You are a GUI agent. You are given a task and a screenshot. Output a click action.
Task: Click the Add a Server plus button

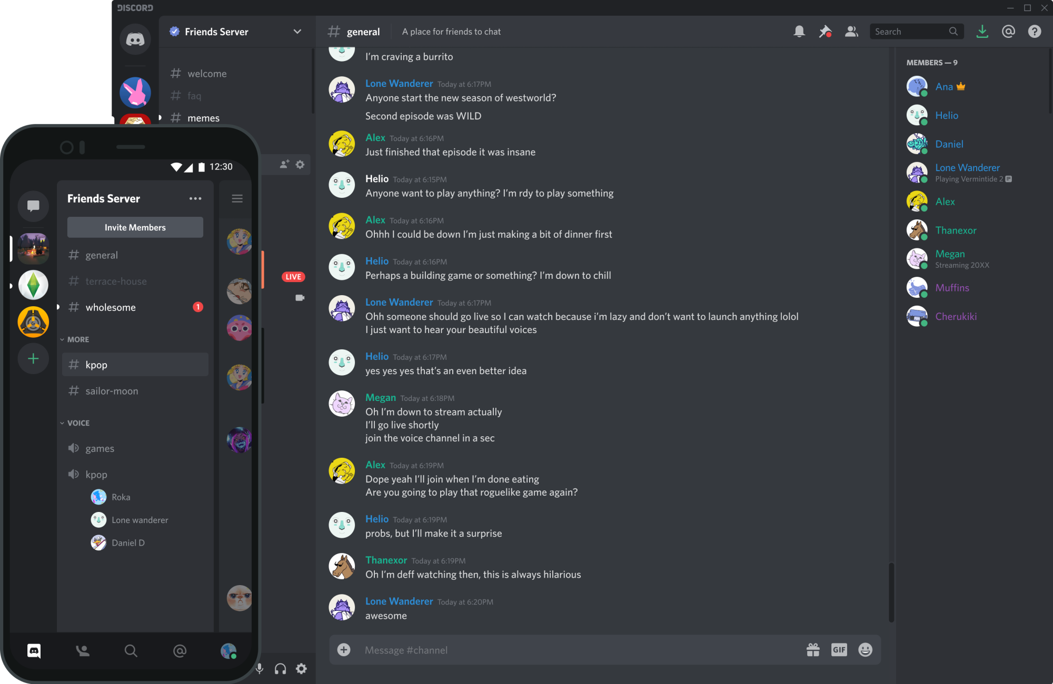point(32,357)
